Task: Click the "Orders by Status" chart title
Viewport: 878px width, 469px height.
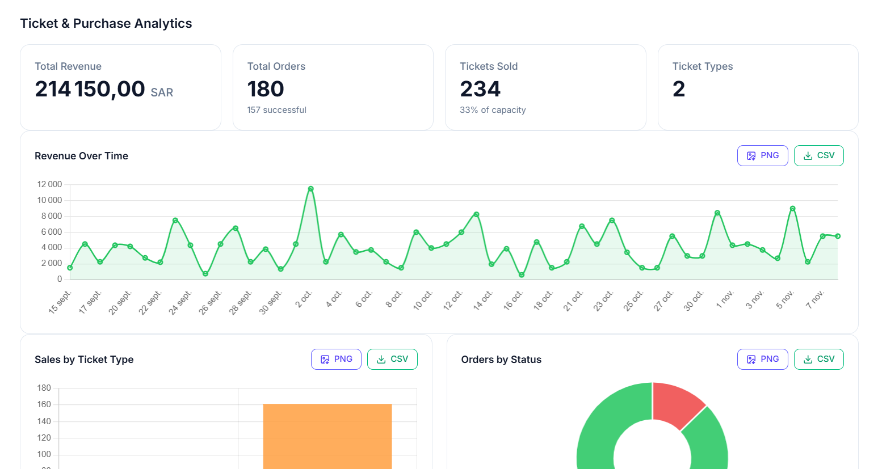Action: [x=501, y=360]
